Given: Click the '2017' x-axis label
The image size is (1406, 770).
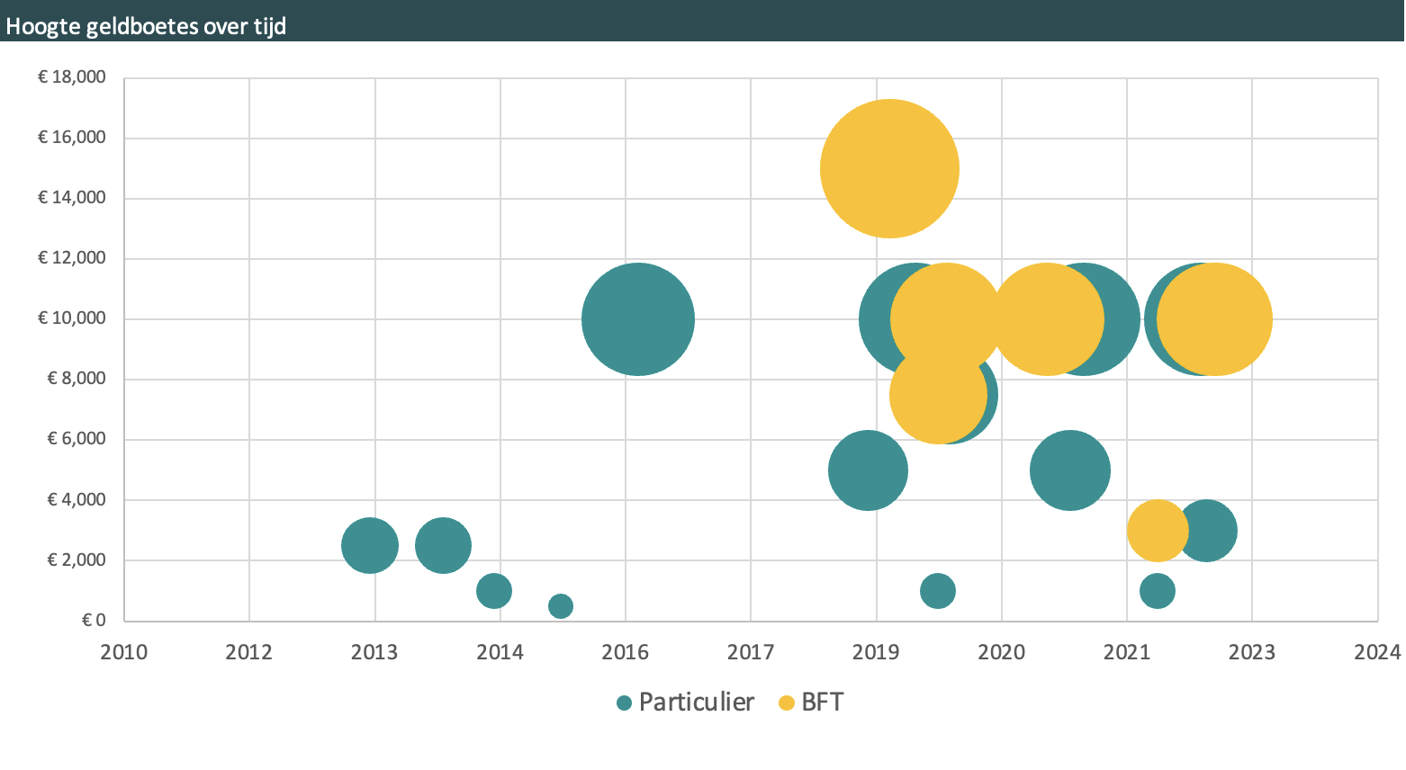Looking at the screenshot, I should [751, 652].
